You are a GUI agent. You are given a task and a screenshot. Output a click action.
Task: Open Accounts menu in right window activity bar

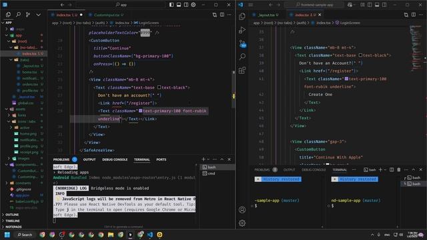pyautogui.click(x=242, y=210)
